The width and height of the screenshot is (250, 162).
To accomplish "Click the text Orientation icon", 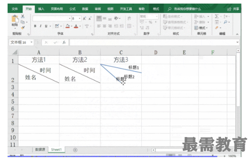I will (x=116, y=18).
